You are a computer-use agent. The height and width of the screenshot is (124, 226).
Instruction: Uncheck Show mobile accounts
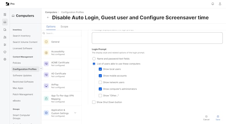click(x=100, y=76)
